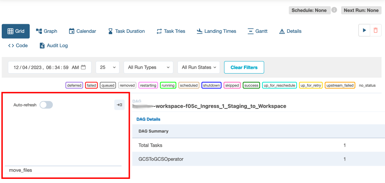This screenshot has height=183, width=385.
Task: Click the shutdown status legend
Action: (211, 85)
